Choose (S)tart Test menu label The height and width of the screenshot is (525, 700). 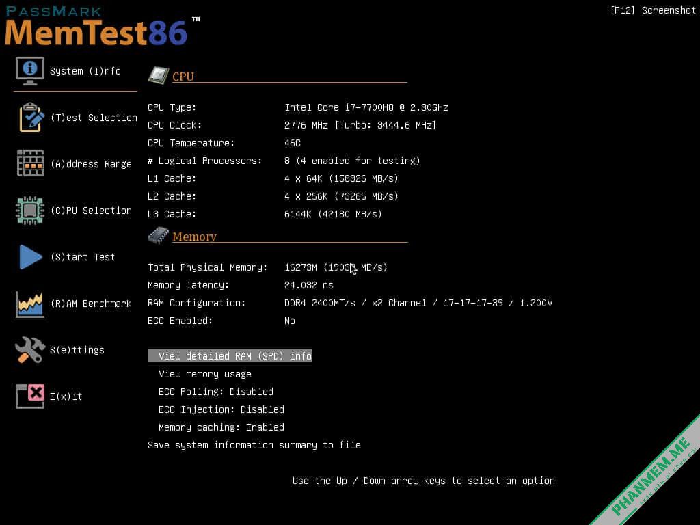pos(83,257)
